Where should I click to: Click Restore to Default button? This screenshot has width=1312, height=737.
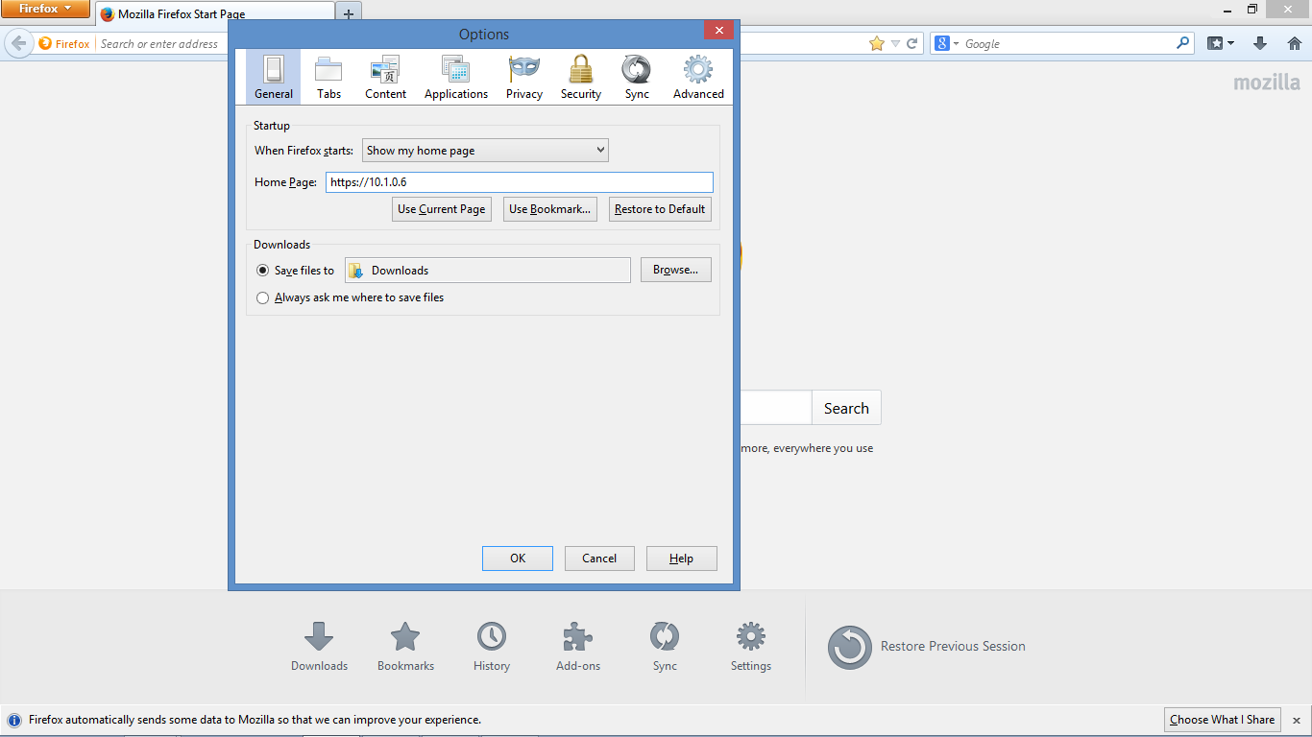pyautogui.click(x=660, y=209)
